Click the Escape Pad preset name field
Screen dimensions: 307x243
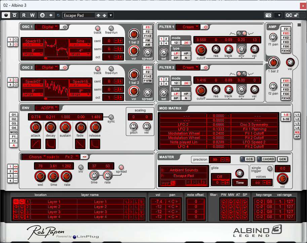pyautogui.click(x=78, y=15)
